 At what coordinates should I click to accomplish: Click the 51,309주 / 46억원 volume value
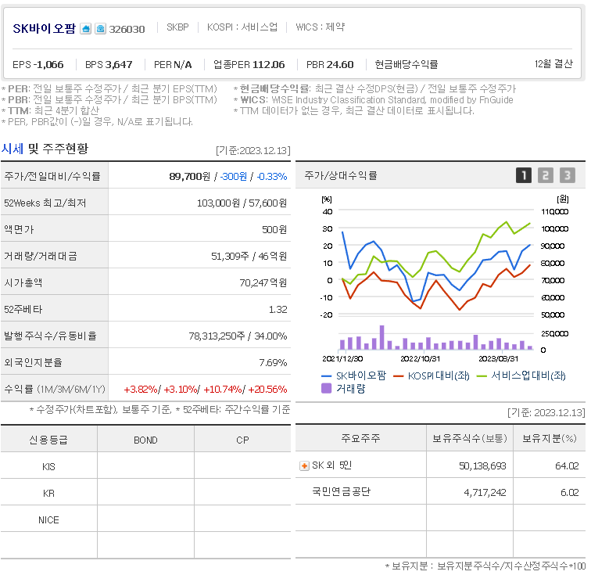tap(249, 257)
